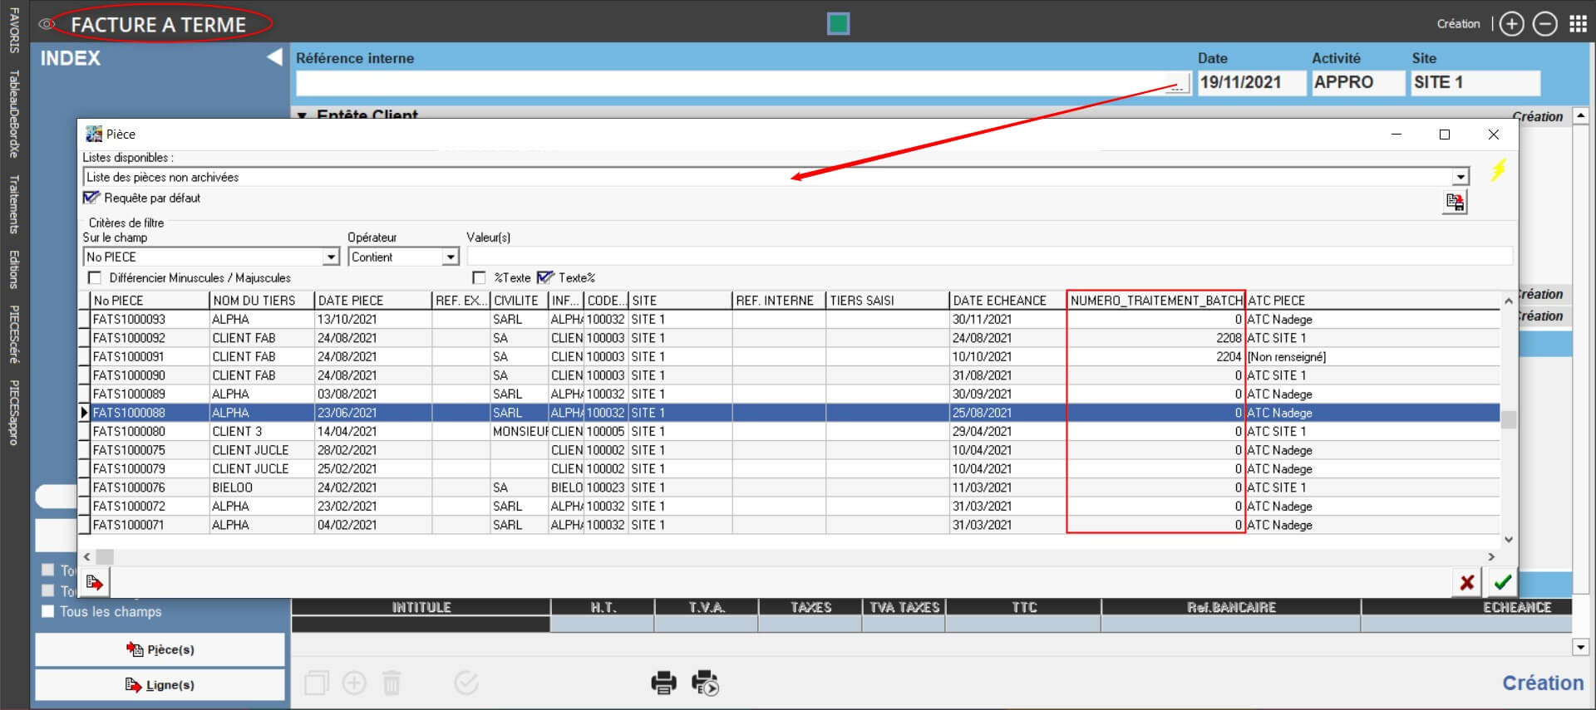
Task: Check the %Texte option
Action: tap(479, 278)
